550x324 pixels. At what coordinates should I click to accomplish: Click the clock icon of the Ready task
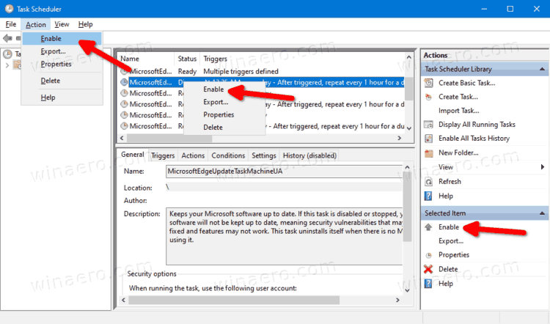[124, 72]
